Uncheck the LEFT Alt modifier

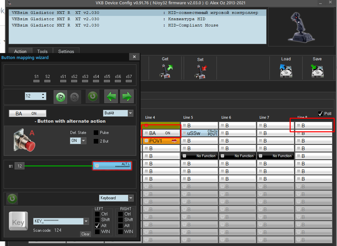pyautogui.click(x=97, y=225)
